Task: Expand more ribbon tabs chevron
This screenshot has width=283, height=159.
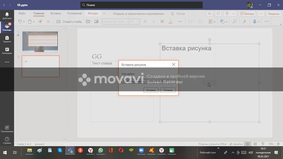Action: point(104,13)
